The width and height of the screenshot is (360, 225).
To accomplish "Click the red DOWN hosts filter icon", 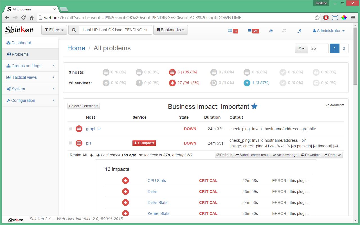I will 172,72.
